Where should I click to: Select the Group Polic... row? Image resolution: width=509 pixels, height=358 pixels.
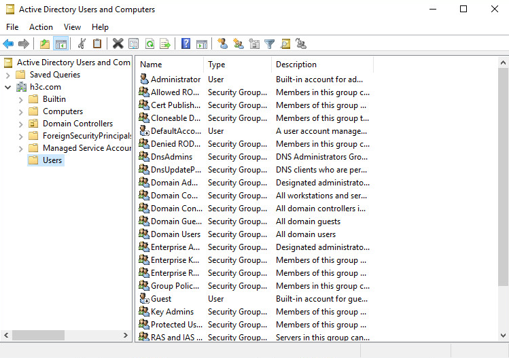point(175,285)
